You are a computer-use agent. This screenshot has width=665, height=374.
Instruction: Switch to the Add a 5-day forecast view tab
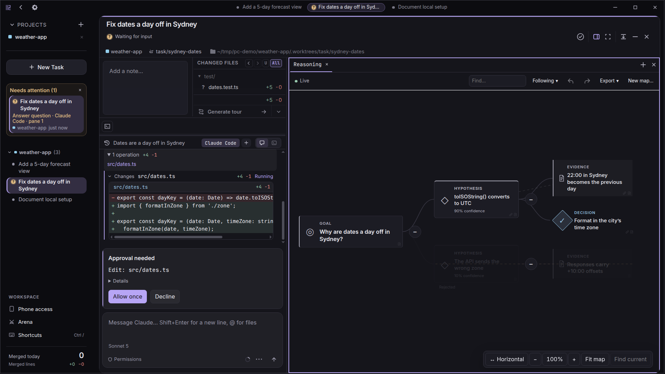coord(269,7)
